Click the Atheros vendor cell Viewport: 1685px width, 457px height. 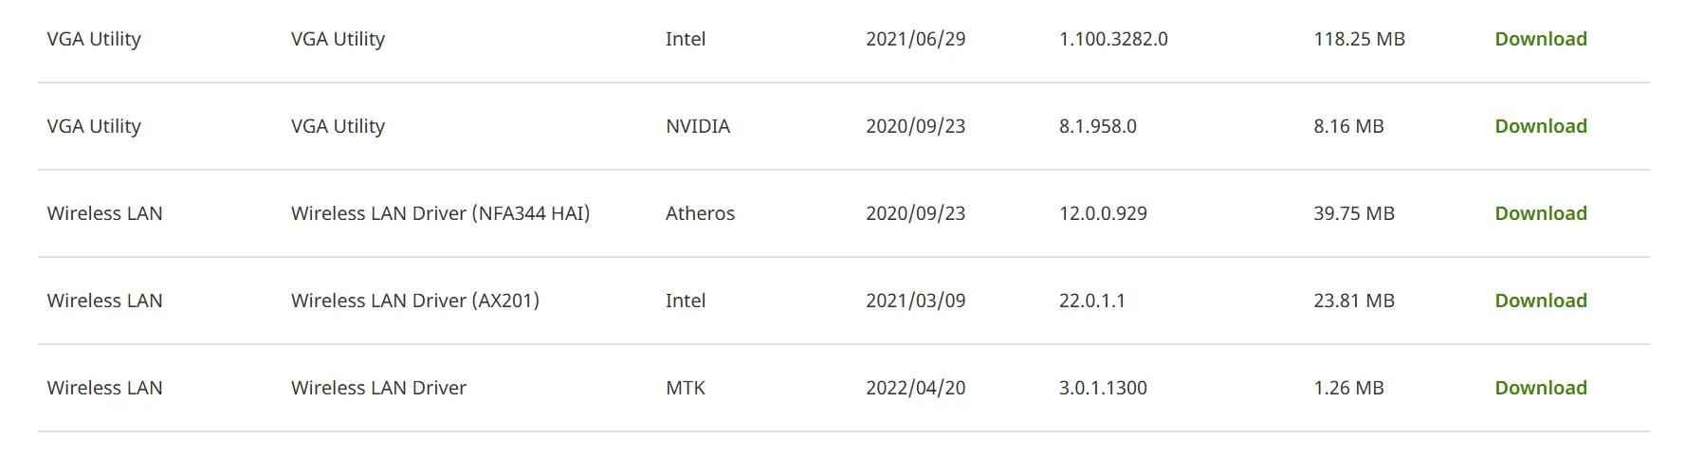pyautogui.click(x=700, y=213)
